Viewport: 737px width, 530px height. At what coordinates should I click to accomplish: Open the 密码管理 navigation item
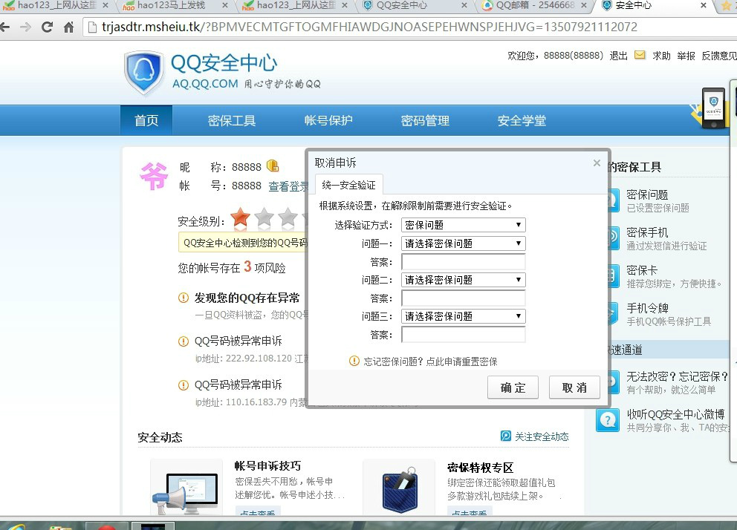425,121
